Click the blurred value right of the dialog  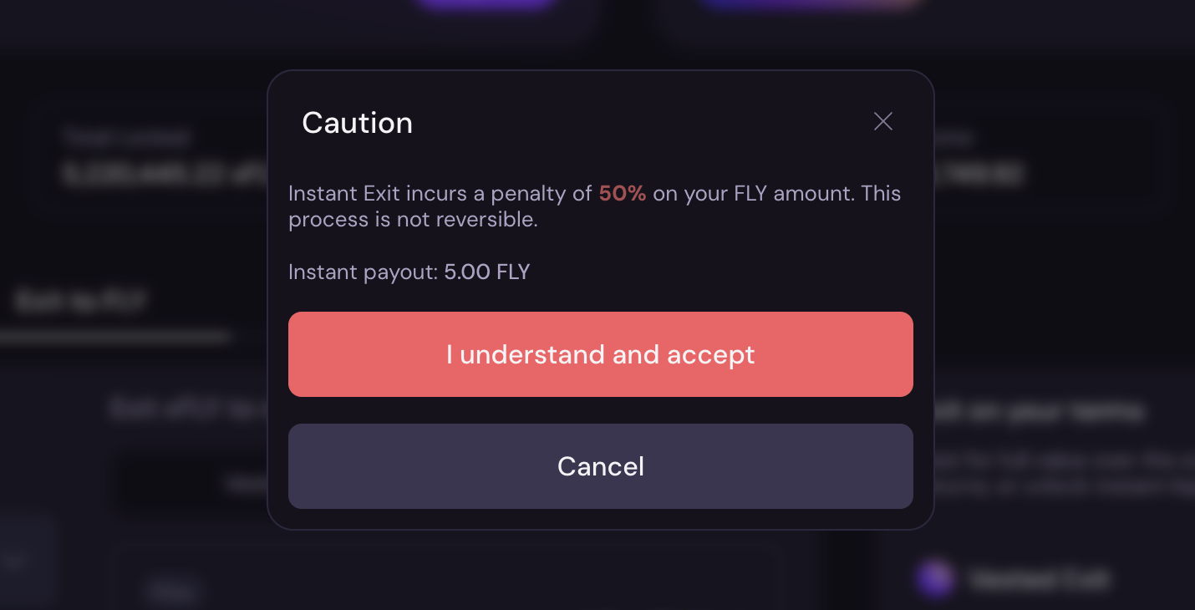(x=979, y=175)
